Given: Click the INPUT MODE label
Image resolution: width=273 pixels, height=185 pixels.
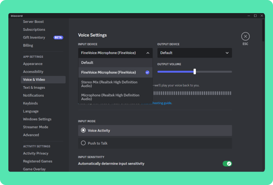Looking at the screenshot, I should pos(87,121).
